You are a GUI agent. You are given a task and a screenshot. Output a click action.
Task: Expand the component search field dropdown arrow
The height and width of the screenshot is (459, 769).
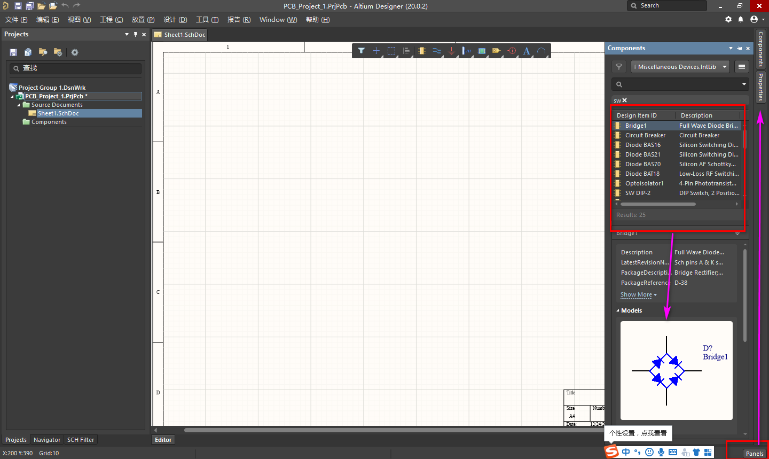[x=744, y=84]
